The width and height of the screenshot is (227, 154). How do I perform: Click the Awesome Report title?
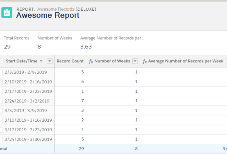[x=48, y=15]
